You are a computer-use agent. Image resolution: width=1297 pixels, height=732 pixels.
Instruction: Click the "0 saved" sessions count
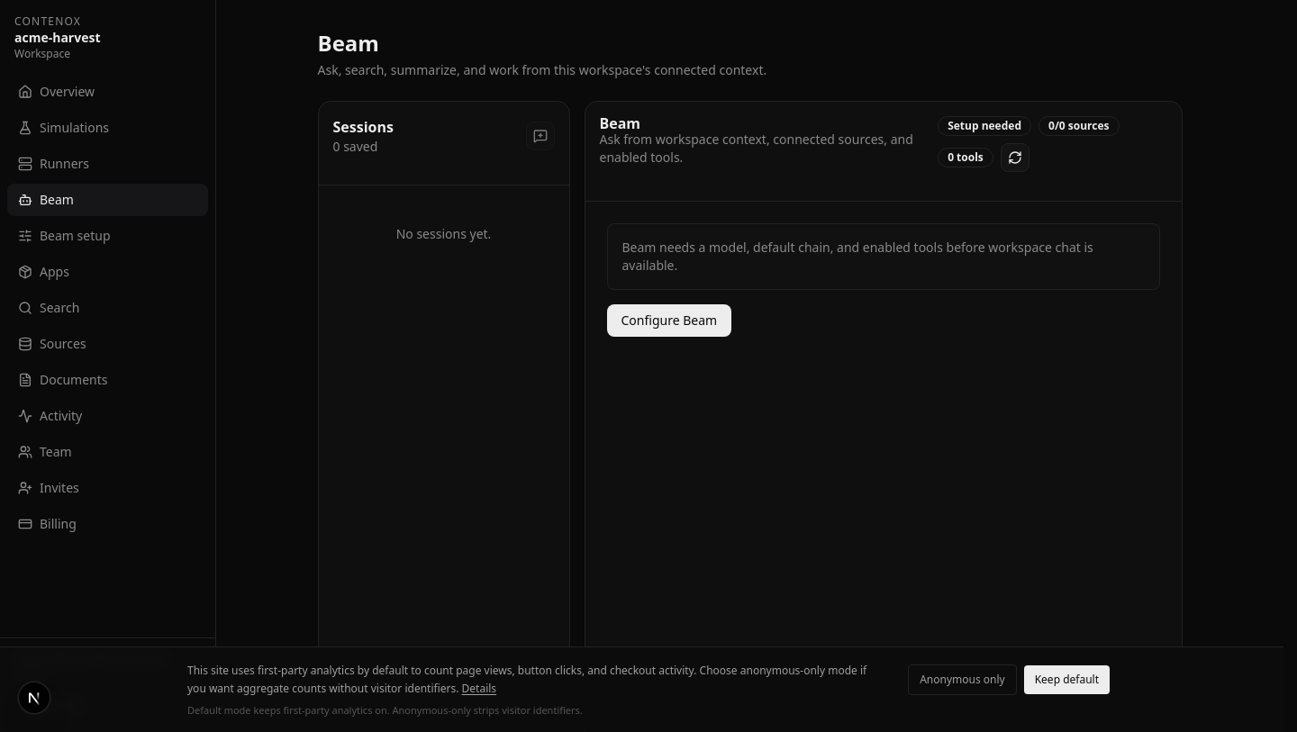tap(355, 147)
